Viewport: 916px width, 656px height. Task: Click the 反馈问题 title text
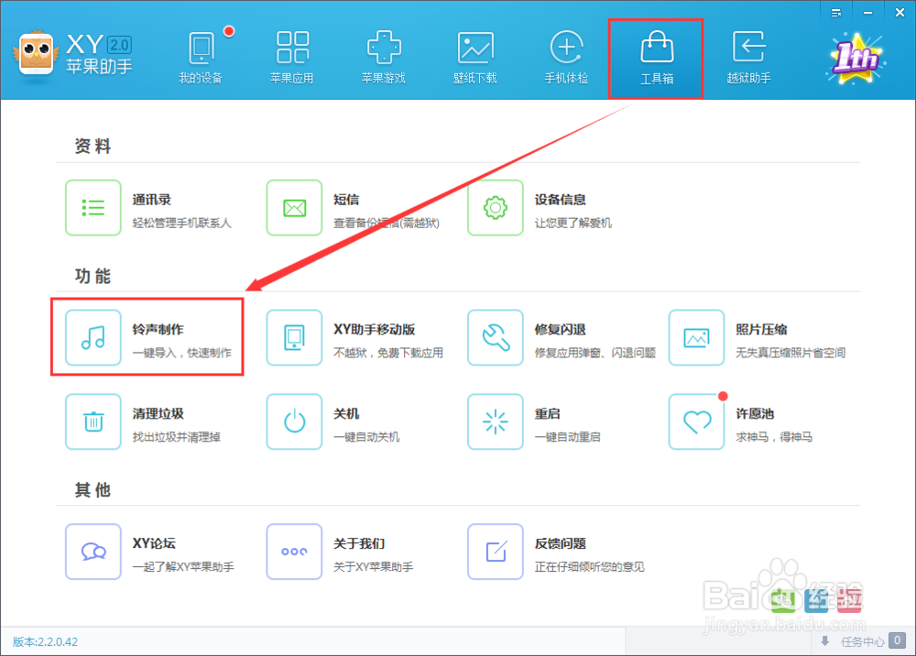(561, 543)
